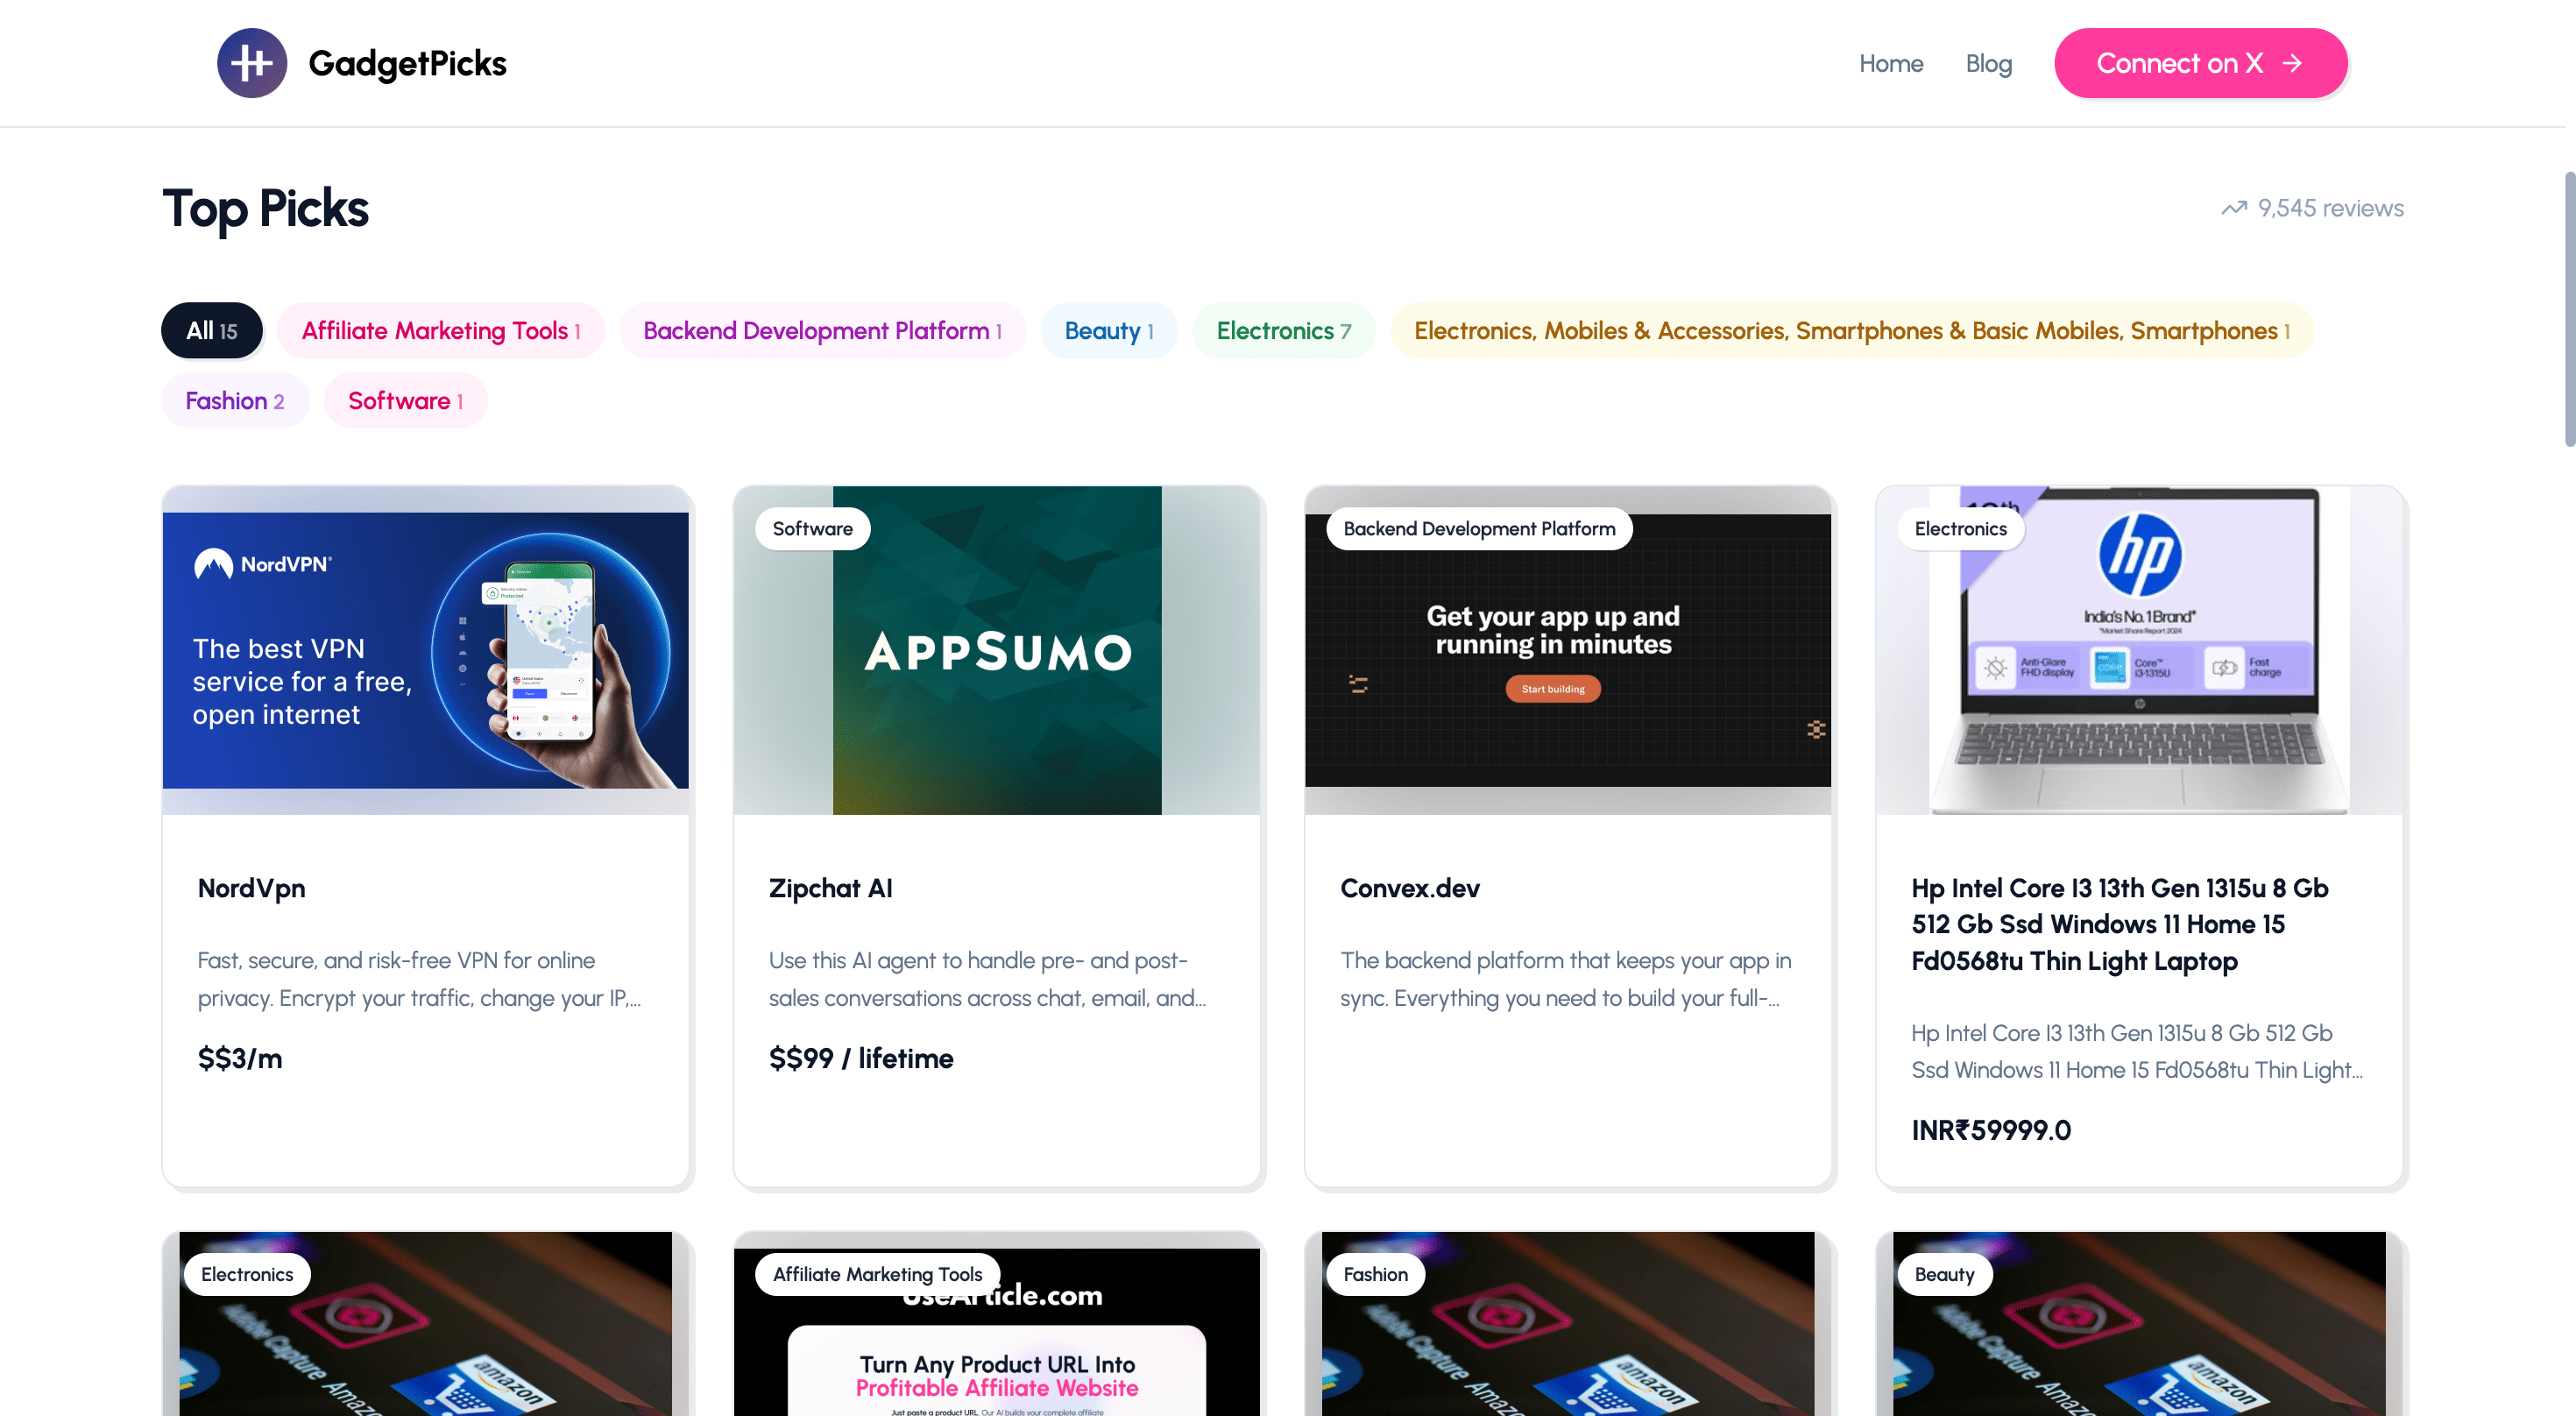Open the Convex.dev card image
The width and height of the screenshot is (2576, 1416).
tap(1568, 650)
